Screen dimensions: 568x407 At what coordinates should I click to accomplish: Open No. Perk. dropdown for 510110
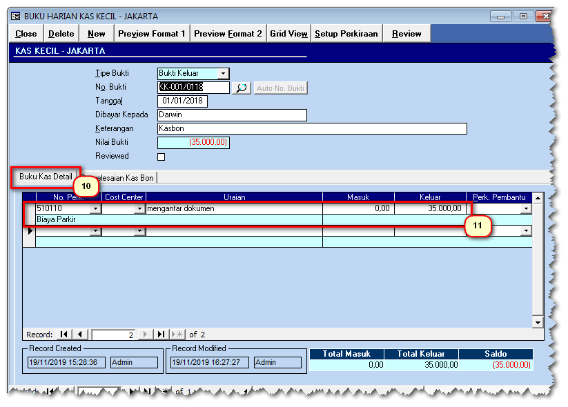pyautogui.click(x=95, y=208)
